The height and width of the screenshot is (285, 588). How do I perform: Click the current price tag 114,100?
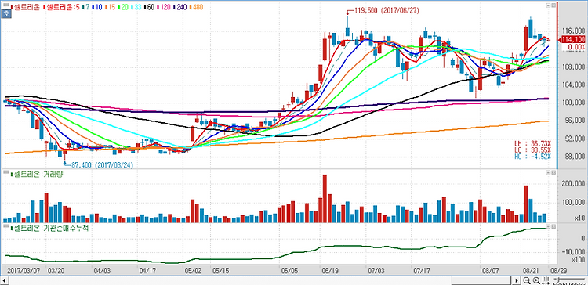coord(572,40)
